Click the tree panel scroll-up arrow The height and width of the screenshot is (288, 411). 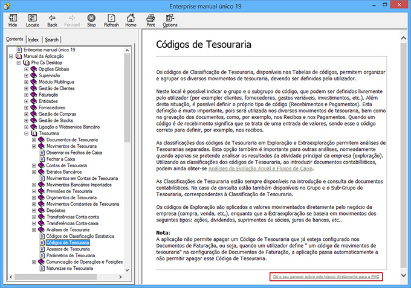tap(127, 50)
